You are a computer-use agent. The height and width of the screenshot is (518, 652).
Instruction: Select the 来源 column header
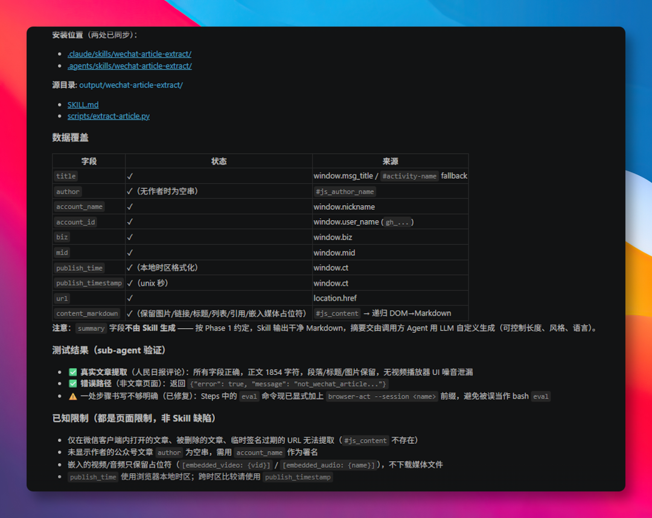(x=391, y=161)
